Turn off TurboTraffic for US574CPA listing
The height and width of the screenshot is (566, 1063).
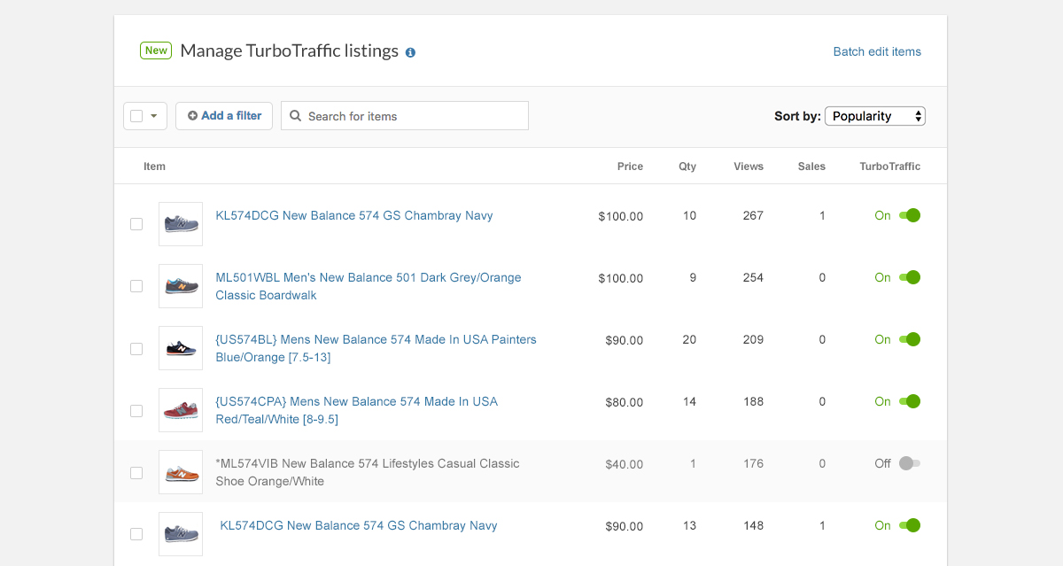tap(910, 401)
